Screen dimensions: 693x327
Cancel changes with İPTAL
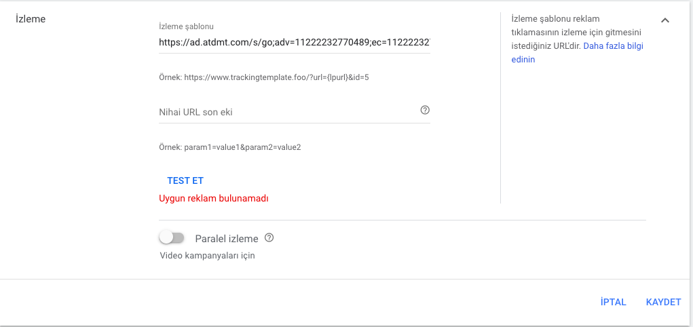pos(614,303)
